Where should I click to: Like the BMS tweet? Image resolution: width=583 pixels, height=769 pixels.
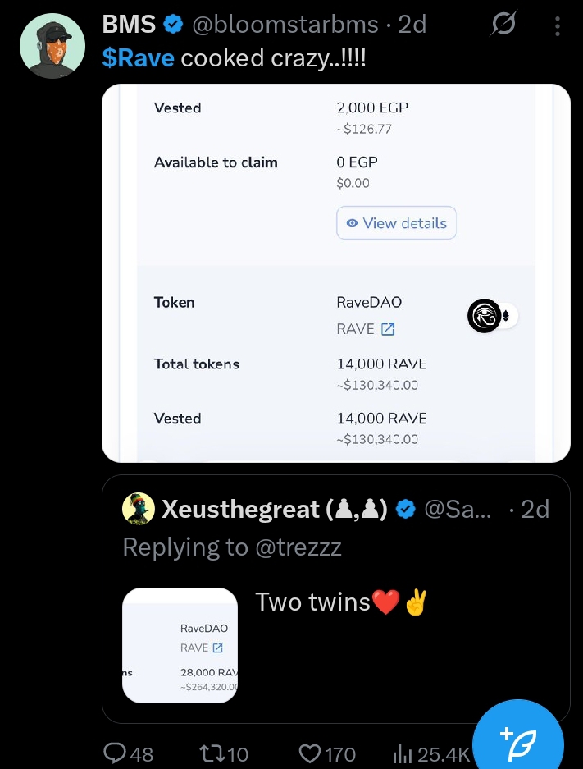pyautogui.click(x=310, y=753)
